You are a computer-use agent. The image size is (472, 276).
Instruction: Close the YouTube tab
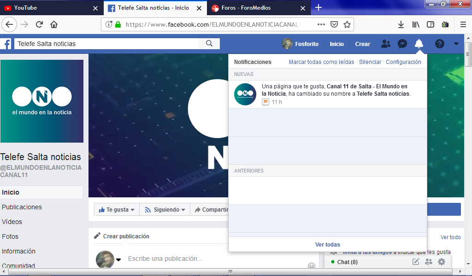(95, 8)
